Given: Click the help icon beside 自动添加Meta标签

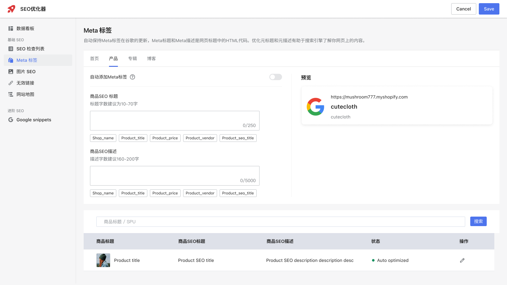Looking at the screenshot, I should [x=132, y=77].
